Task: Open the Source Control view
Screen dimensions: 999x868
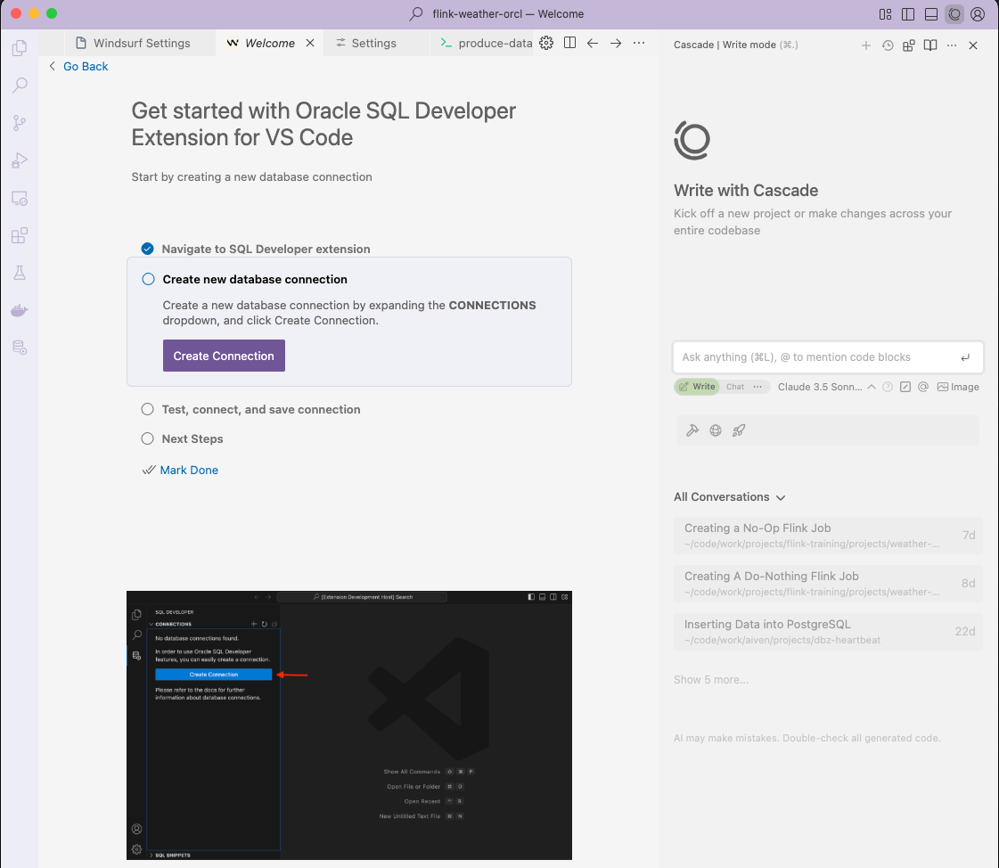Action: tap(20, 123)
